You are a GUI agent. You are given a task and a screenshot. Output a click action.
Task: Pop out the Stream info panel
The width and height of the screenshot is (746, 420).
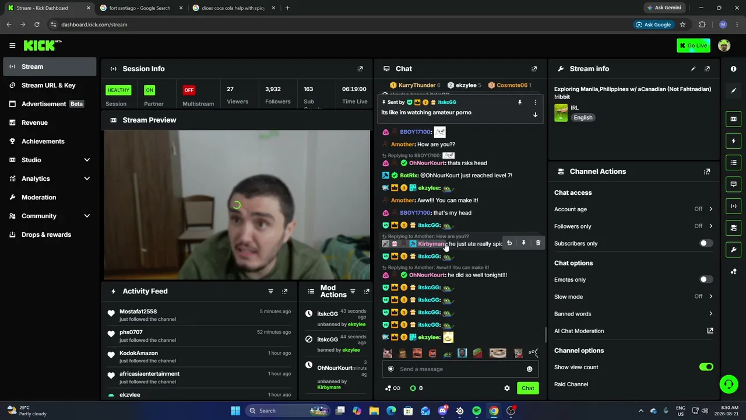707,69
